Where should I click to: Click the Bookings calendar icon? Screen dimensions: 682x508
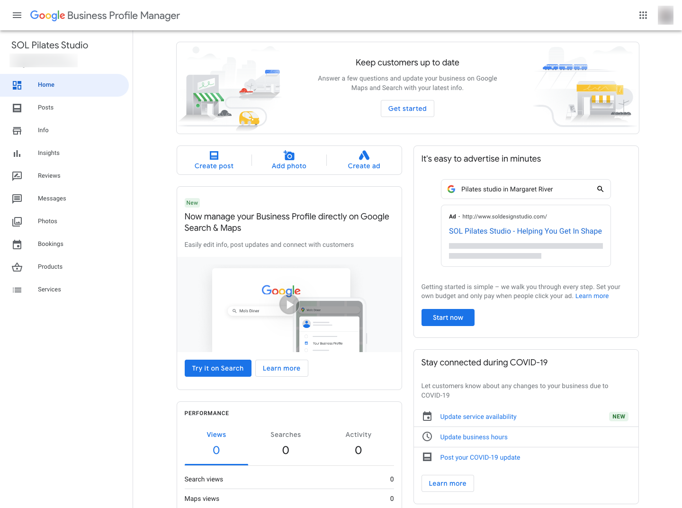point(17,244)
